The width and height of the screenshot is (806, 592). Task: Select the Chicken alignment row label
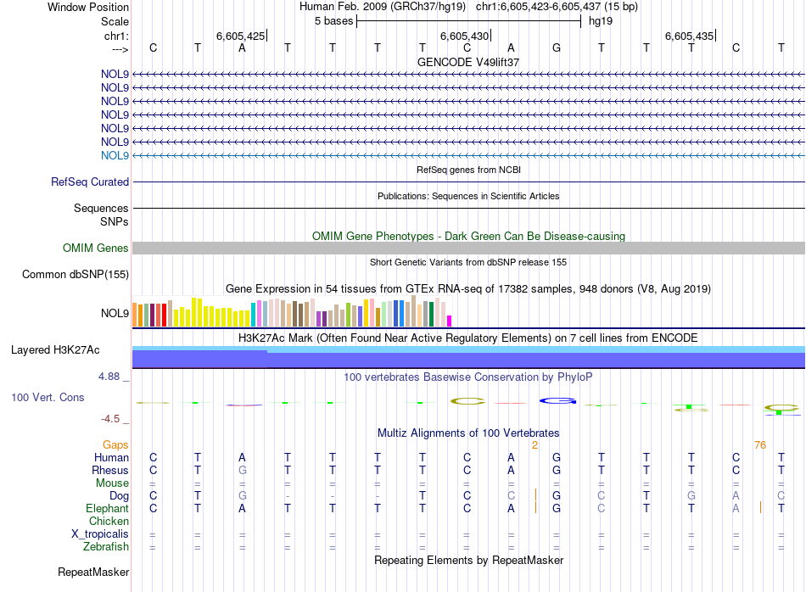coord(109,521)
